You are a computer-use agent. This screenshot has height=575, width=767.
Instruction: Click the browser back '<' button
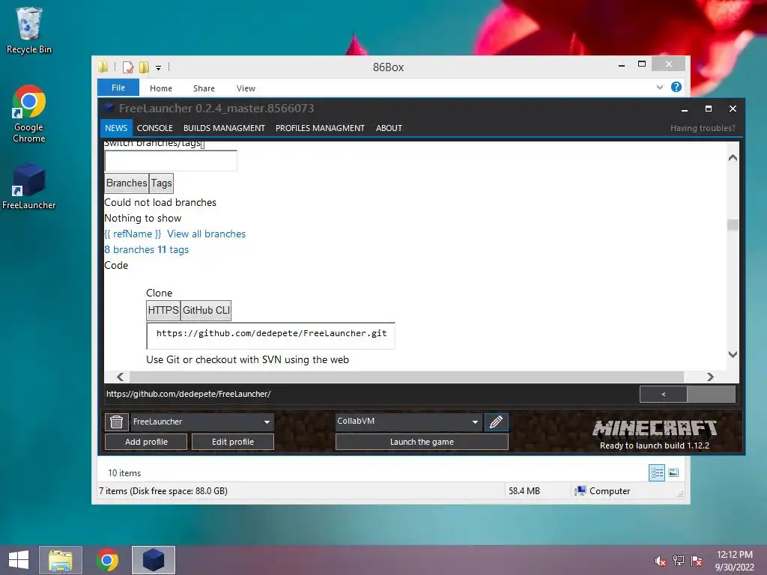pos(664,394)
